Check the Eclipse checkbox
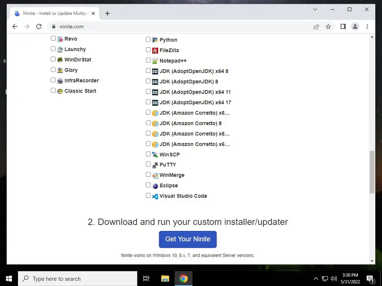The width and height of the screenshot is (382, 286). click(148, 185)
